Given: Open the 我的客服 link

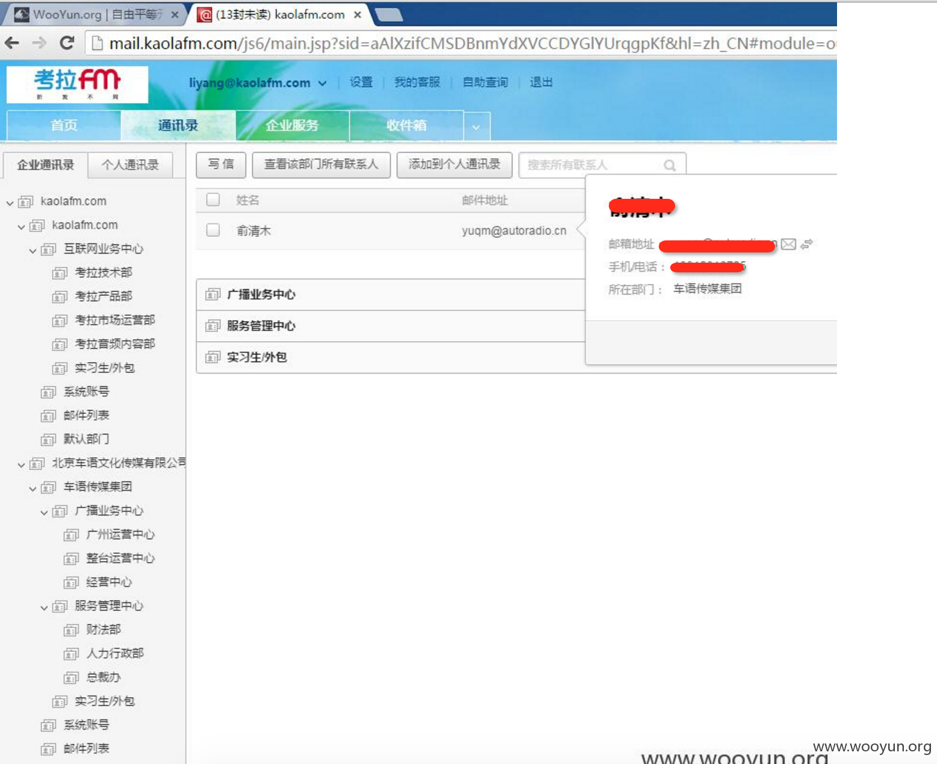Looking at the screenshot, I should 417,83.
